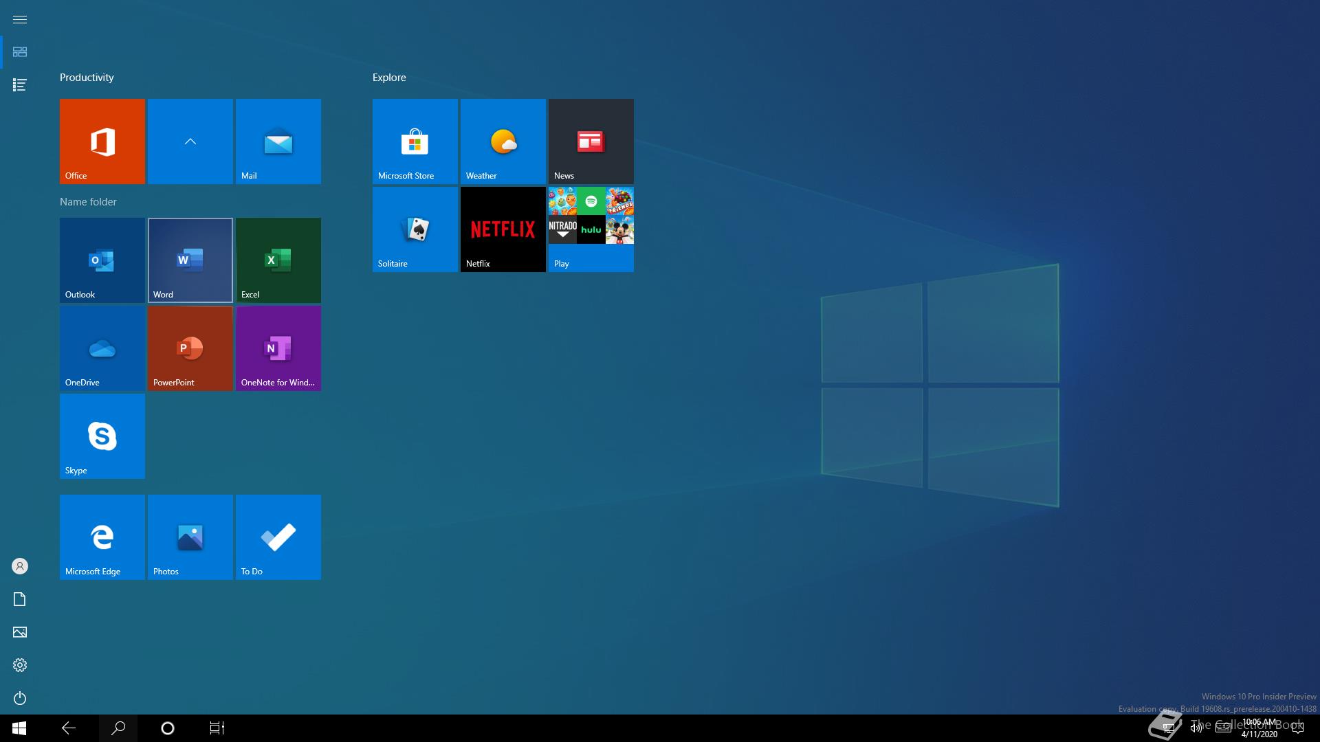Open the PowerPoint tile

click(190, 348)
